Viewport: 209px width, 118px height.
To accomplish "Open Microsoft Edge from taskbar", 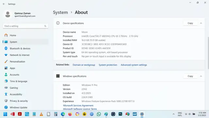I will (x=63, y=114).
